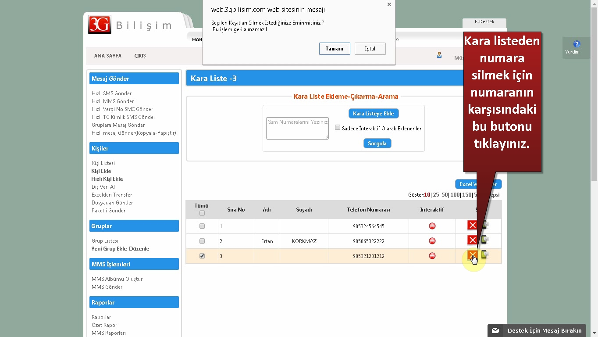Screen dimensions: 598x337
Task: Toggle Tümü select-all checkbox
Action: pyautogui.click(x=202, y=213)
